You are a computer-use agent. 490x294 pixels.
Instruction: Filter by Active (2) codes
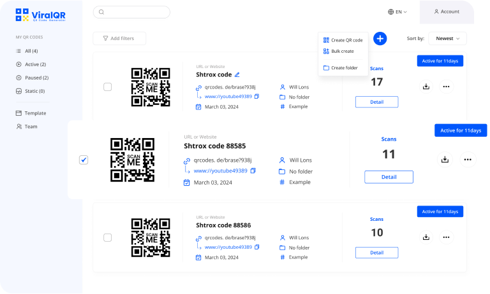[x=31, y=64]
